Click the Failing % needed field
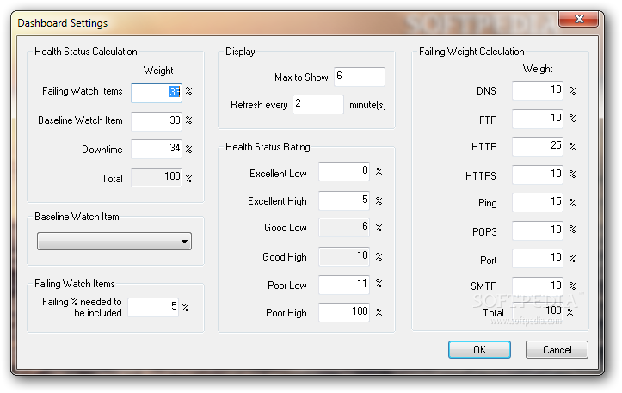 pyautogui.click(x=153, y=307)
